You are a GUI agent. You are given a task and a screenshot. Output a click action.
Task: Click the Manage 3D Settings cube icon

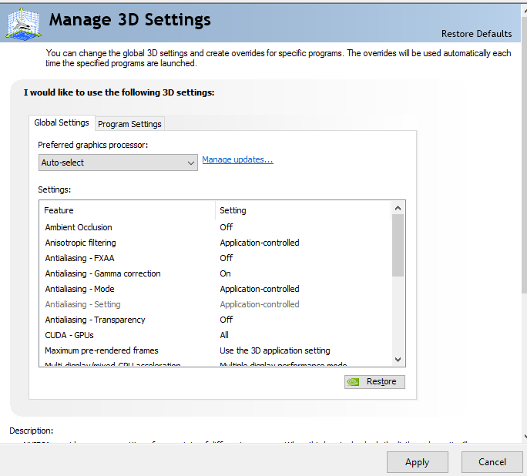(x=23, y=24)
